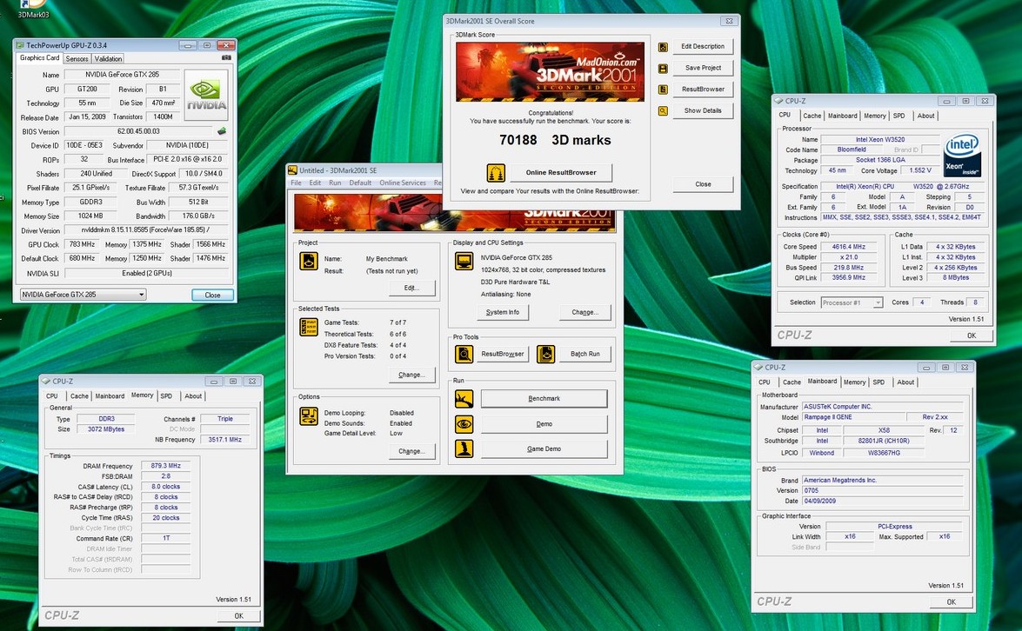Click the Options section icon in 3DMark2001
This screenshot has height=631, width=1022.
click(308, 415)
